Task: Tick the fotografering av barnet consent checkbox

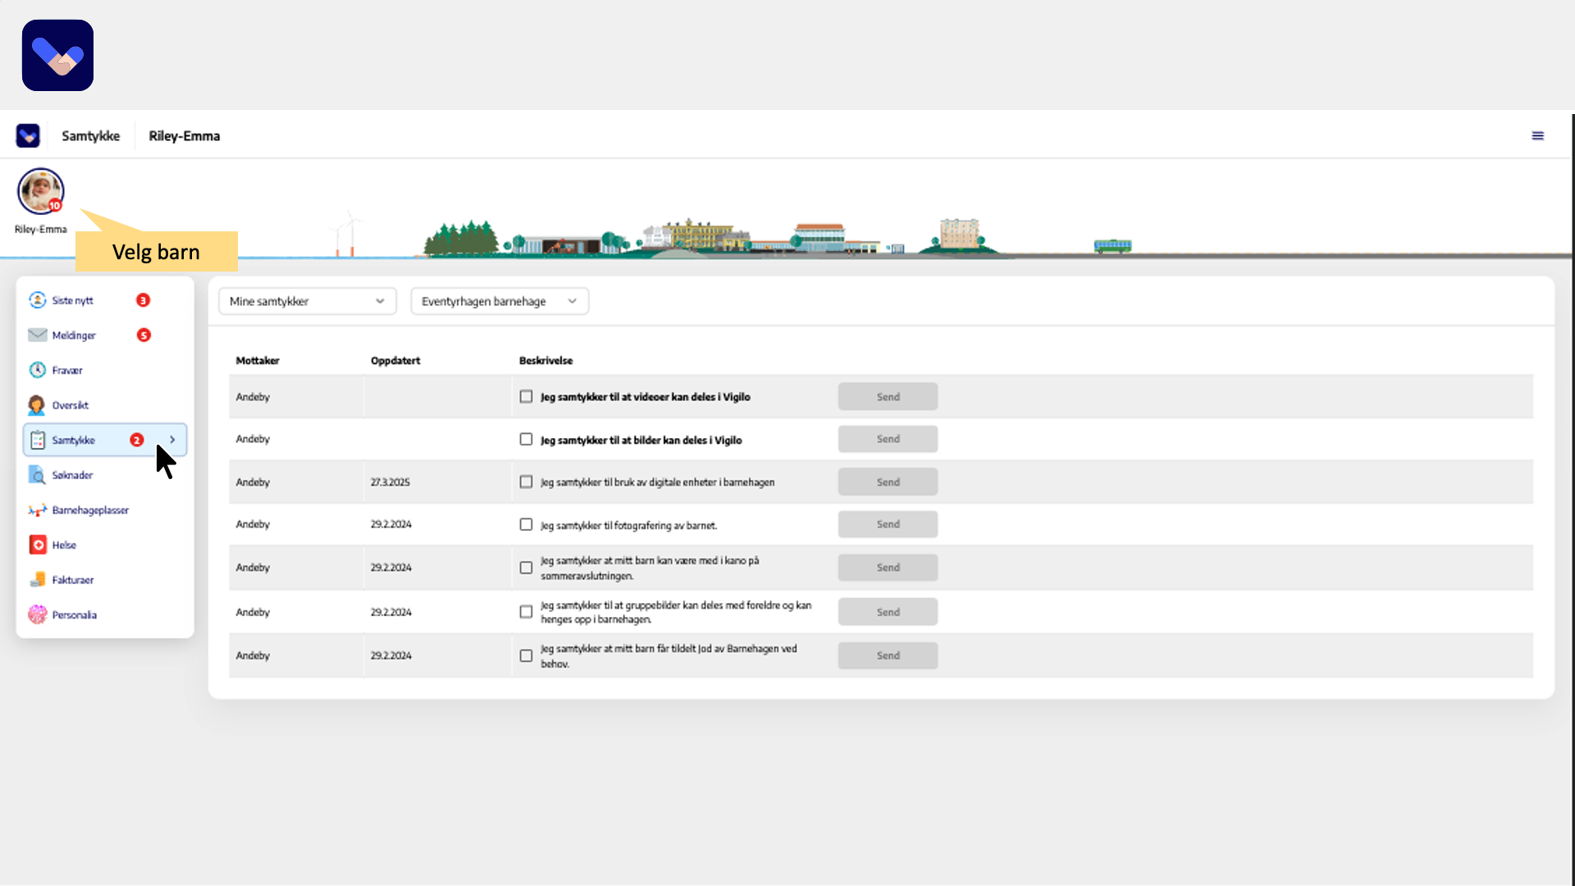Action: (526, 525)
